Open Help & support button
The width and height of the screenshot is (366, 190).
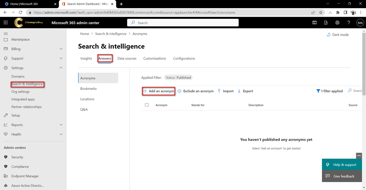click(342, 165)
